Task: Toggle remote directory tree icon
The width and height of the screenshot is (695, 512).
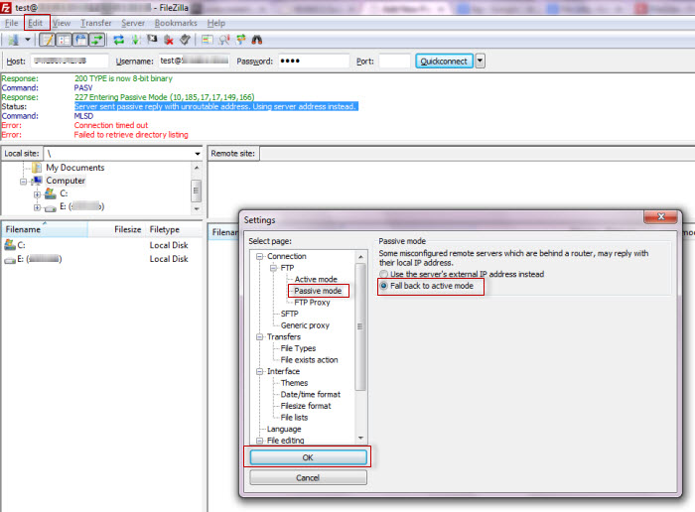Action: click(80, 40)
